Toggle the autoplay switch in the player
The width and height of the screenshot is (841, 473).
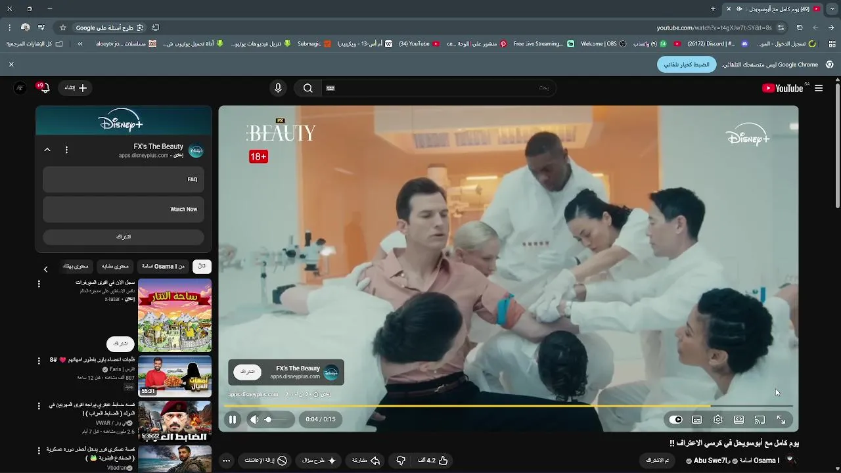pos(676,420)
